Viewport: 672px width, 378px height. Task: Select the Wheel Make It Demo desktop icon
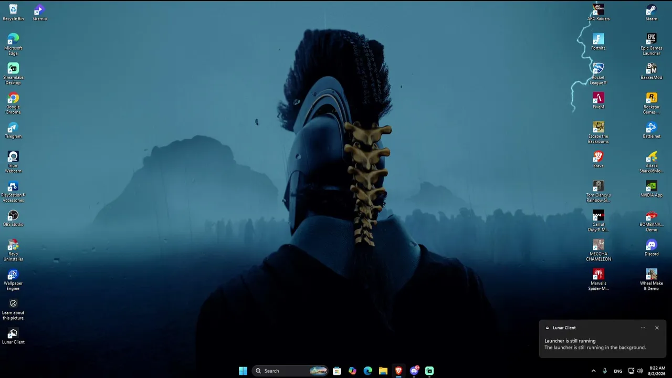click(652, 280)
